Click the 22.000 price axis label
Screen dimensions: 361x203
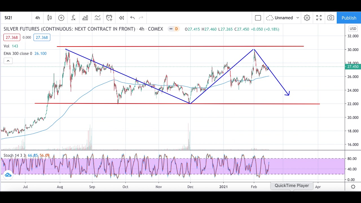click(353, 104)
